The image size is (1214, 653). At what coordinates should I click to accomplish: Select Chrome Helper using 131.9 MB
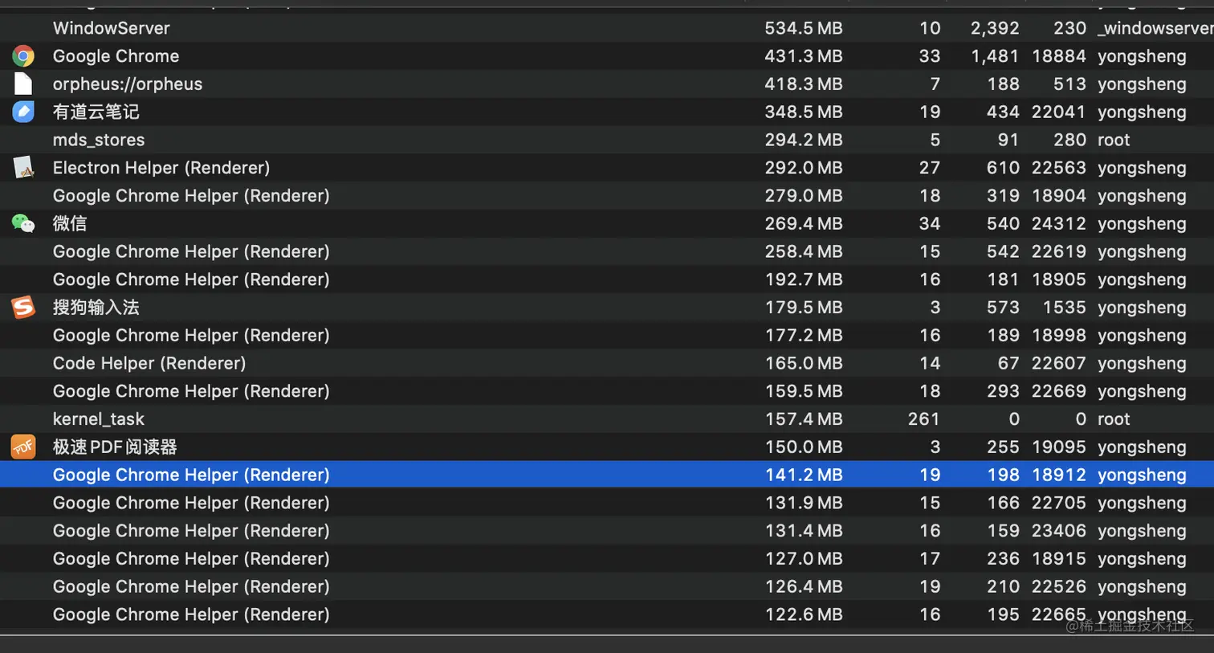pyautogui.click(x=191, y=503)
